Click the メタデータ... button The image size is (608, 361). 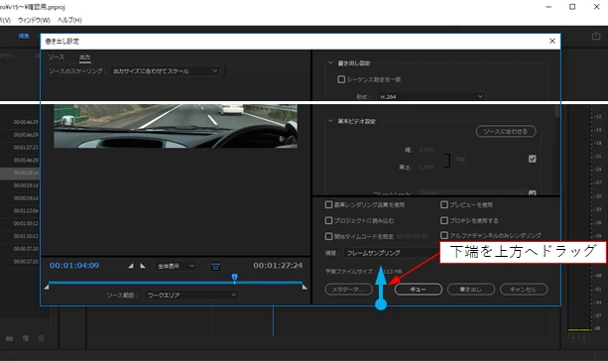coord(348,290)
